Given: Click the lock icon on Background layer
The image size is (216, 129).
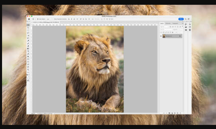Looking at the screenshot, I should tap(180, 36).
